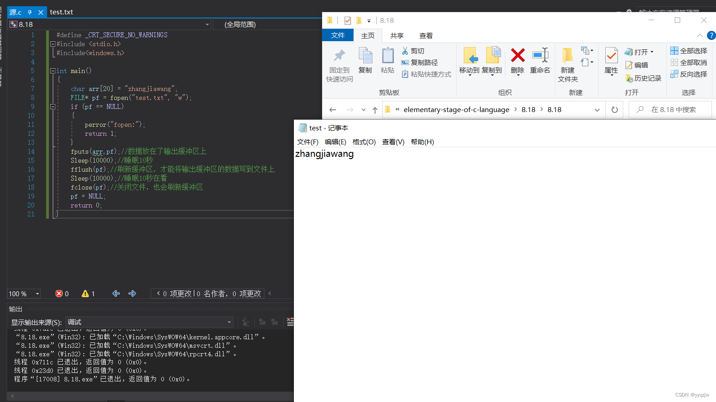Click Select none (全部取消) in ribbon
This screenshot has width=716, height=402.
pyautogui.click(x=689, y=63)
